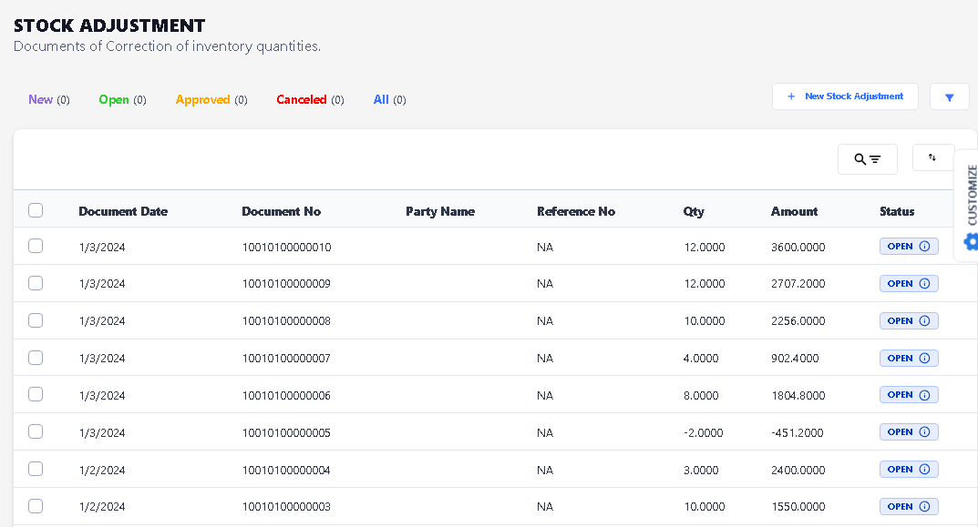Select the checkbox for document 10010100000006
Screen dimensions: 978x527
[36, 394]
